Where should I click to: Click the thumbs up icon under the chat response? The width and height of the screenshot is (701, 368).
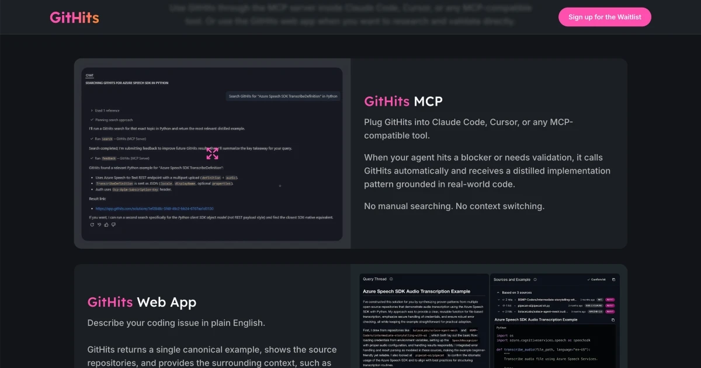106,224
